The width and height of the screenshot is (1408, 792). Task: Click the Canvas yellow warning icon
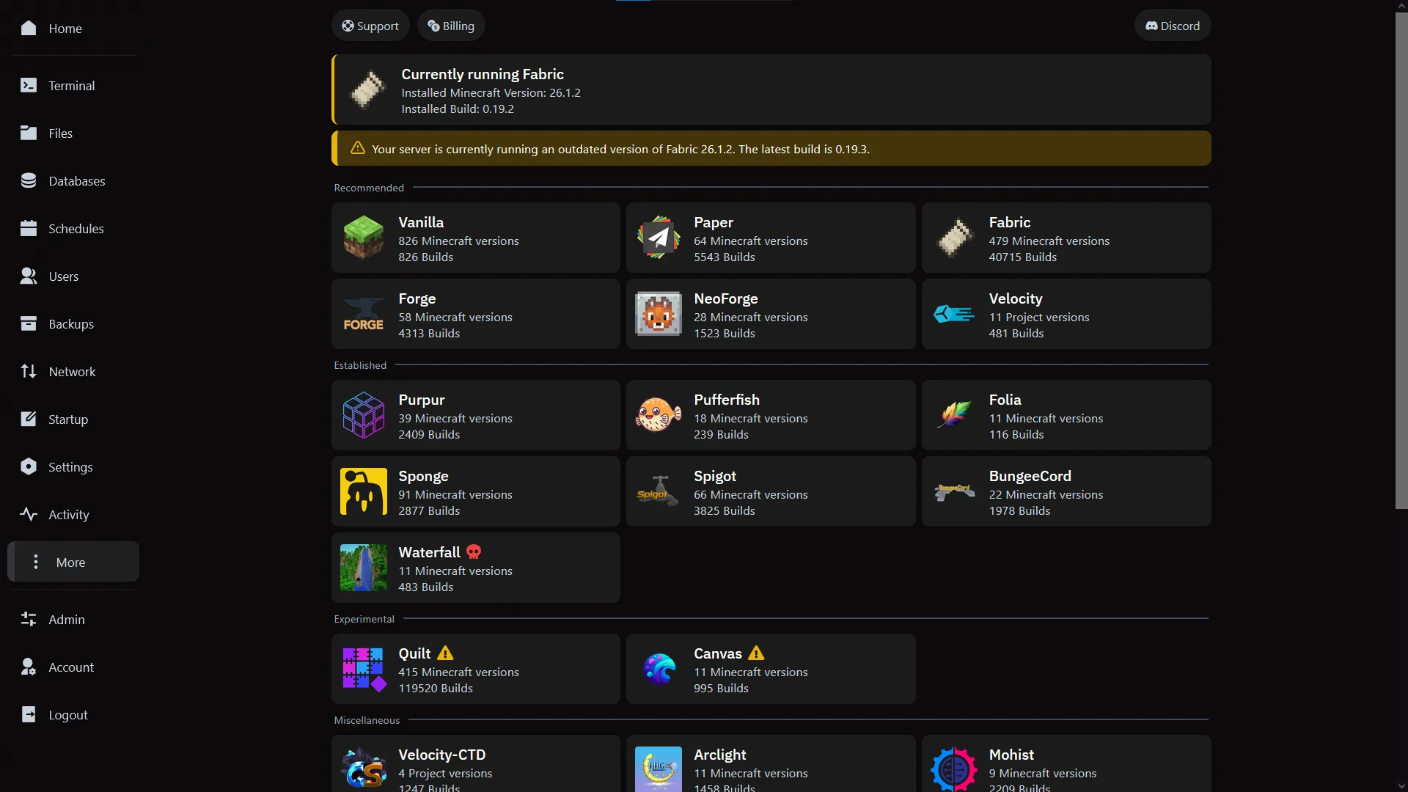pos(756,653)
